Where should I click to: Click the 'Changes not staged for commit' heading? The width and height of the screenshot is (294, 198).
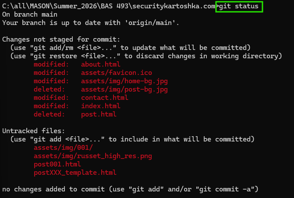tap(61, 39)
